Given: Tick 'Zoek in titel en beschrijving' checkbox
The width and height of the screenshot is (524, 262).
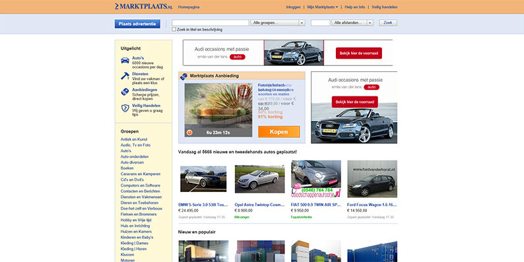Looking at the screenshot, I should point(174,30).
